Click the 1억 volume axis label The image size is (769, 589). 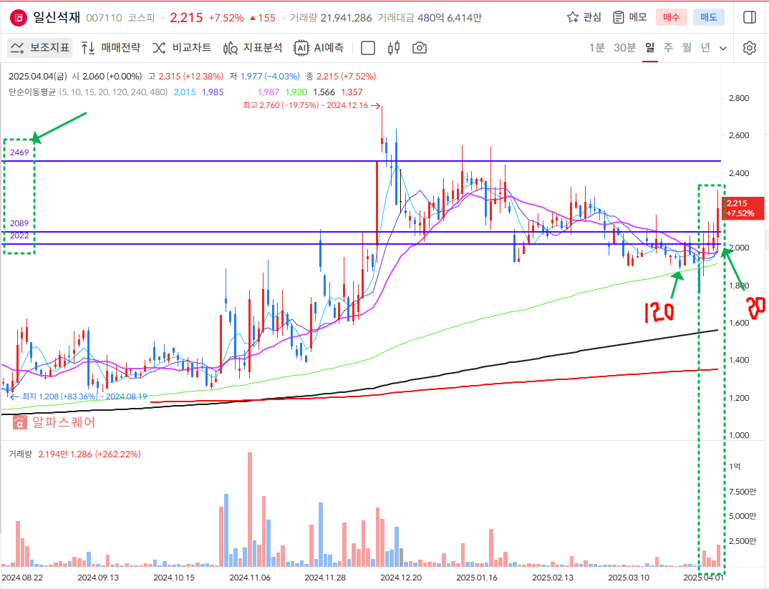(x=735, y=467)
